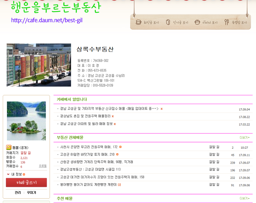The image size is (256, 203).
Task: Click the view count 232
Action: [x=233, y=178]
